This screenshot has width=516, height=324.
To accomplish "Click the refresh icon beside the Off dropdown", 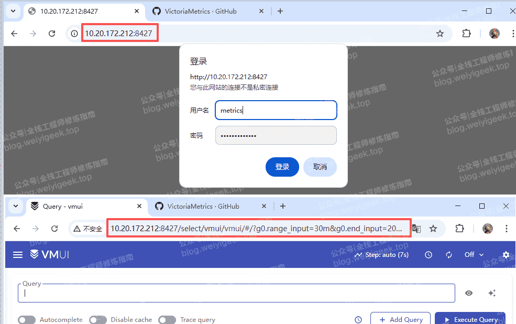I will (449, 255).
